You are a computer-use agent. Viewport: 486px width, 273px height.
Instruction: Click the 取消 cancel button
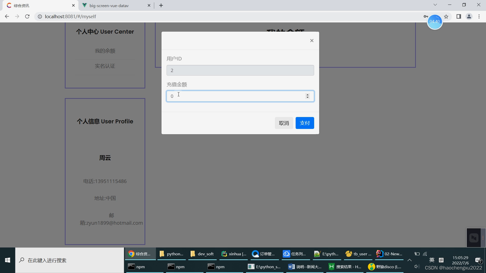click(x=284, y=123)
